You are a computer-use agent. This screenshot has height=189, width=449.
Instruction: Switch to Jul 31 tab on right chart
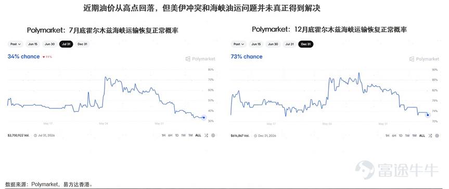click(x=289, y=44)
